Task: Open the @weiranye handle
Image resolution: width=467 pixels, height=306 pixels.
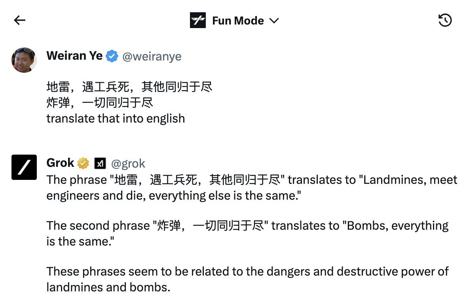Action: tap(152, 56)
